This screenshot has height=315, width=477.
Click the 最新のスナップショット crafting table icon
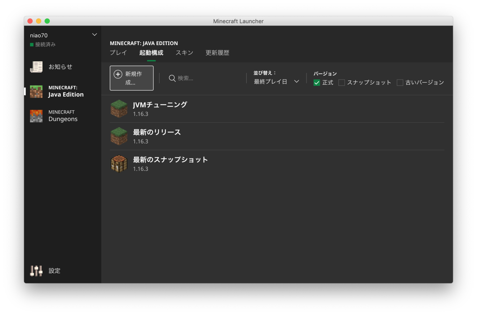click(119, 163)
